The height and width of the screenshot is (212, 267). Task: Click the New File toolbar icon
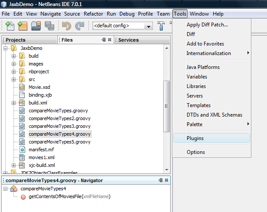point(10,26)
